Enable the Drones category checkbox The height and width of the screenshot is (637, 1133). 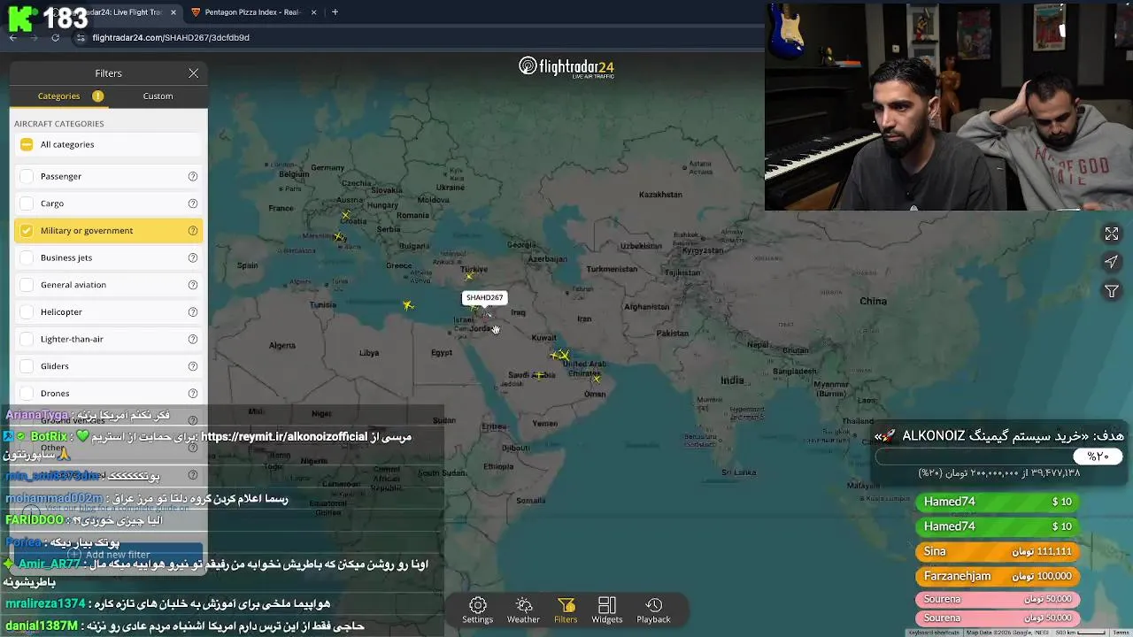pyautogui.click(x=27, y=394)
